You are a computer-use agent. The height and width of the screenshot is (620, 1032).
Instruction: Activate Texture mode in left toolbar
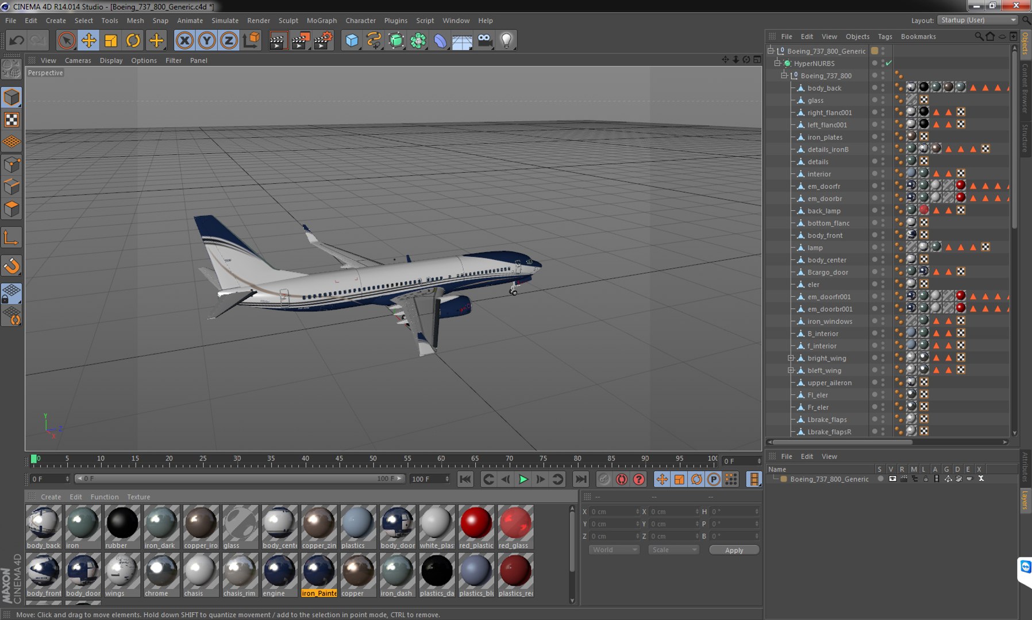(x=11, y=119)
